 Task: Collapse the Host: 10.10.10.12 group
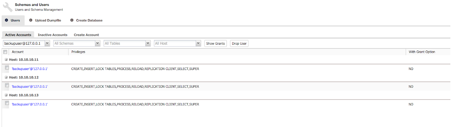coord(6,77)
